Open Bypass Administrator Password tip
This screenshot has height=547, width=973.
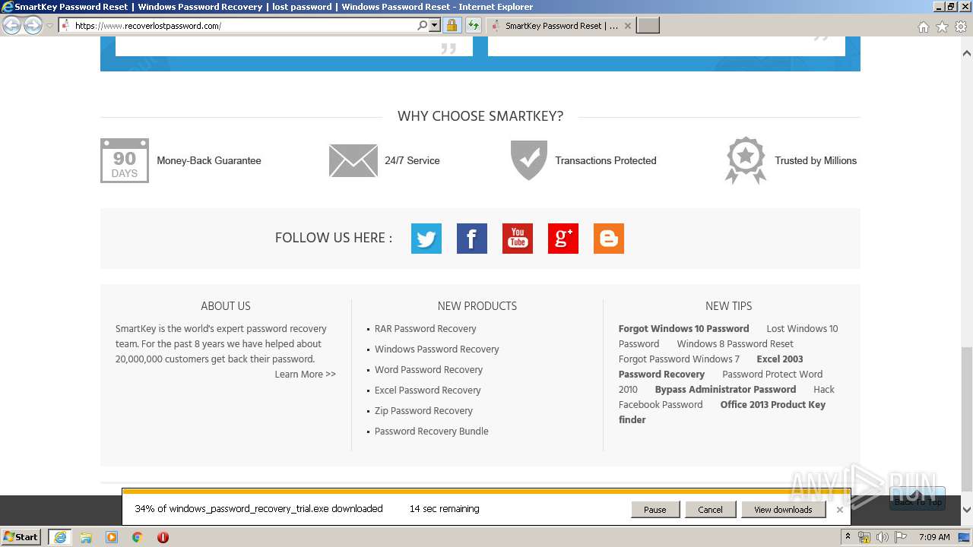[x=725, y=390]
